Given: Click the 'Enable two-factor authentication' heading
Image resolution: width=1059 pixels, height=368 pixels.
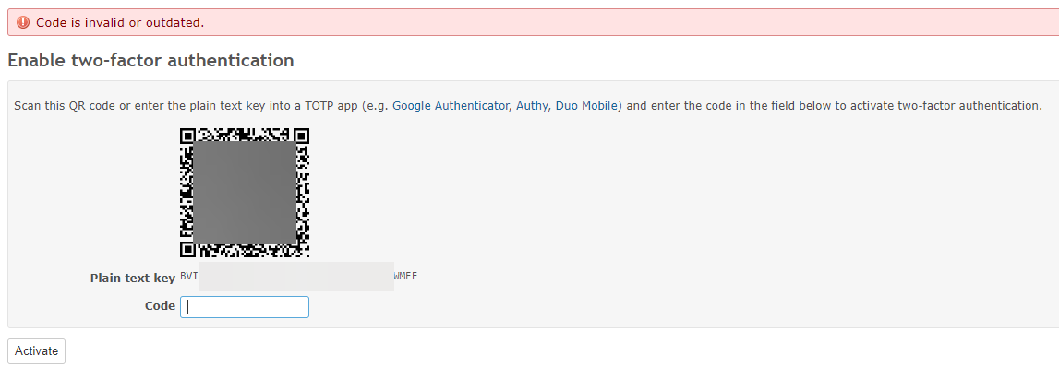Looking at the screenshot, I should [150, 60].
